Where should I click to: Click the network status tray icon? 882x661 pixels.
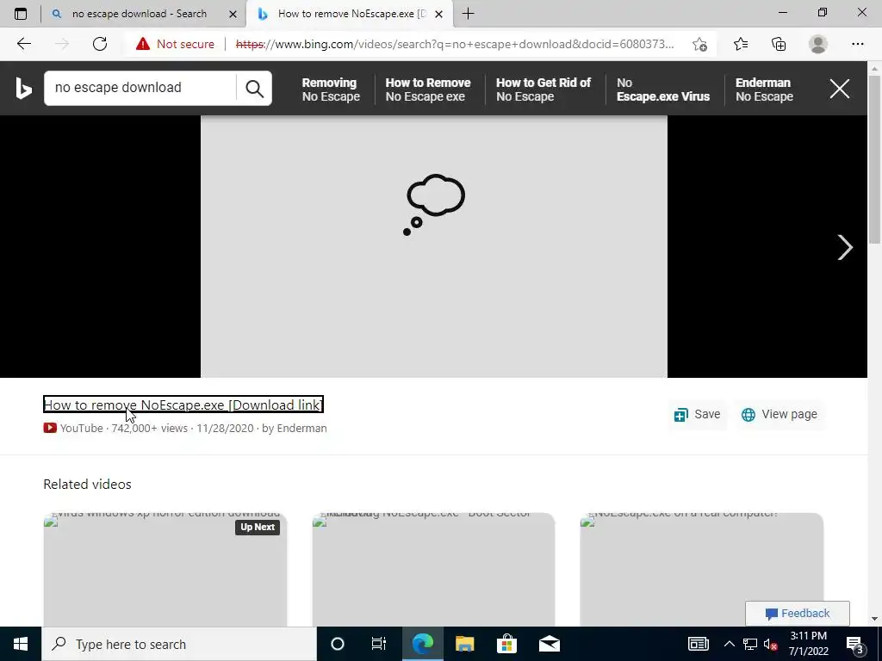click(x=750, y=644)
